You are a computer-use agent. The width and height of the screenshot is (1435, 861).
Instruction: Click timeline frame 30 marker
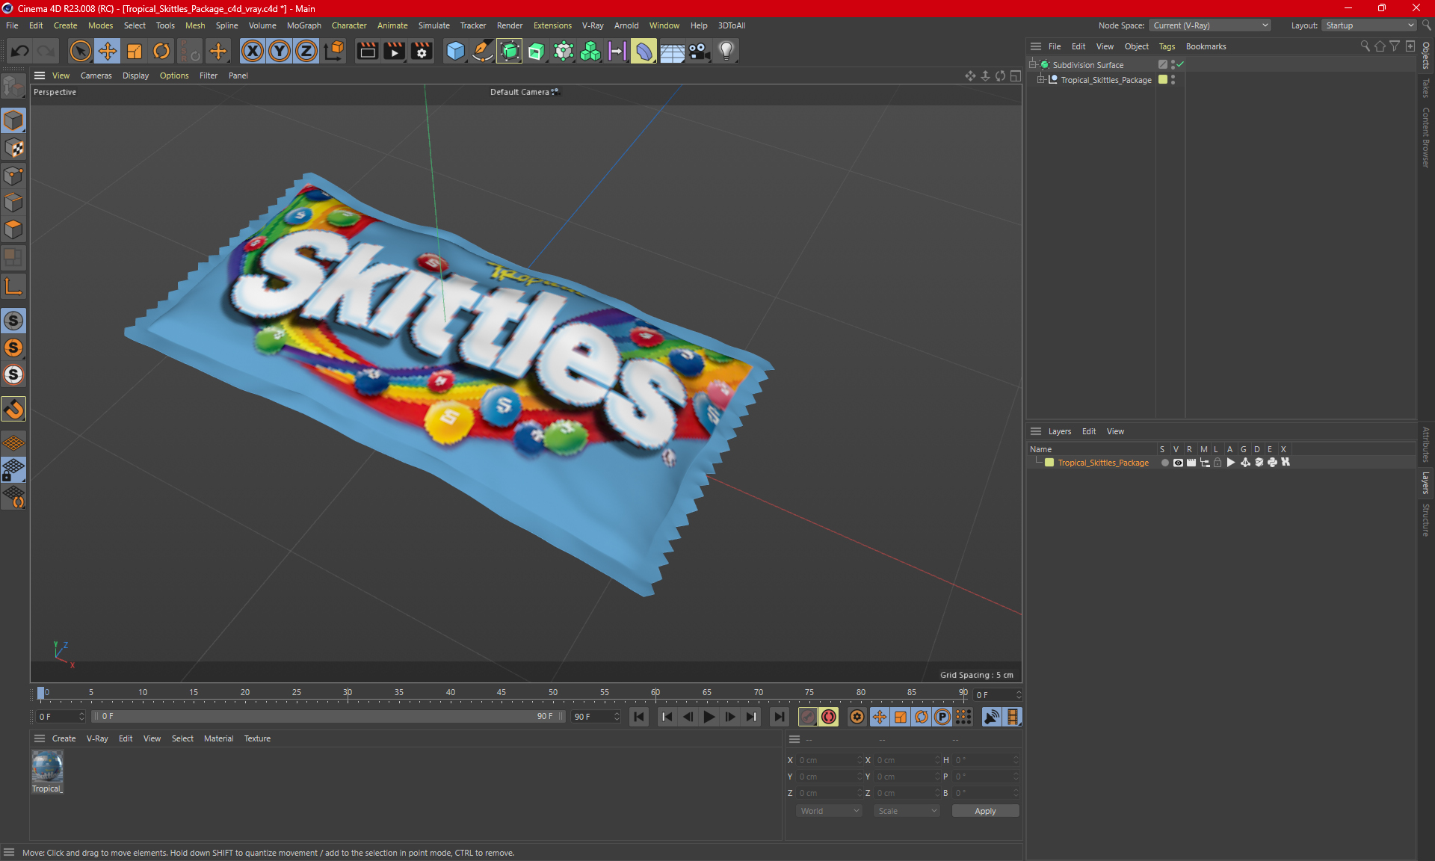pos(348,693)
